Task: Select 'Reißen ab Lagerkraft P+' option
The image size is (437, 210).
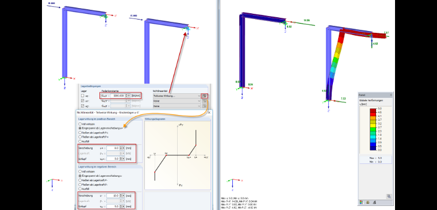Action: tap(80, 132)
